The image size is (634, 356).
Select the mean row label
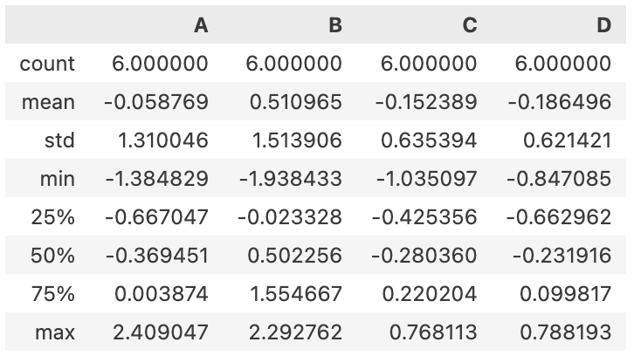[x=48, y=102]
